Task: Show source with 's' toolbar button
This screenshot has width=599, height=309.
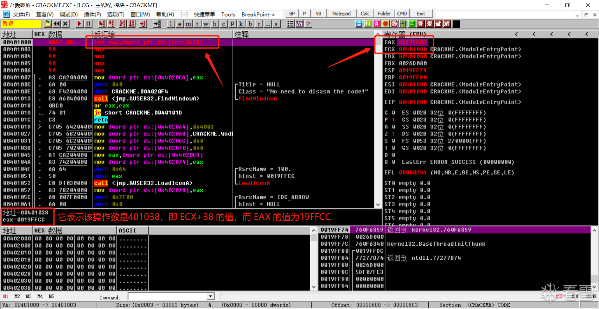Action: [x=276, y=24]
